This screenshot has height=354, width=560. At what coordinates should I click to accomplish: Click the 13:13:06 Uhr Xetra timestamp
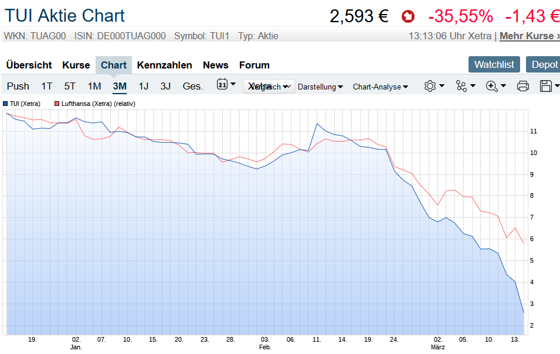point(450,36)
